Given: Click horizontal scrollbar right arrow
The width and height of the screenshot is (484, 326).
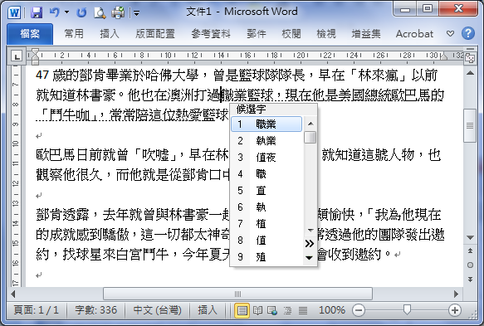Looking at the screenshot, I should pyautogui.click(x=457, y=294).
